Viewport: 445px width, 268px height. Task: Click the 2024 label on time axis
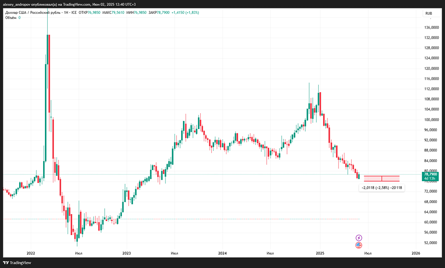tap(222, 253)
